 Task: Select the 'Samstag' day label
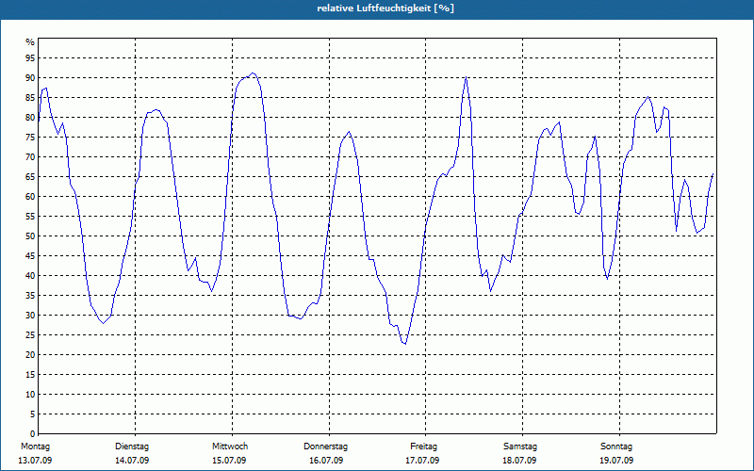point(520,447)
